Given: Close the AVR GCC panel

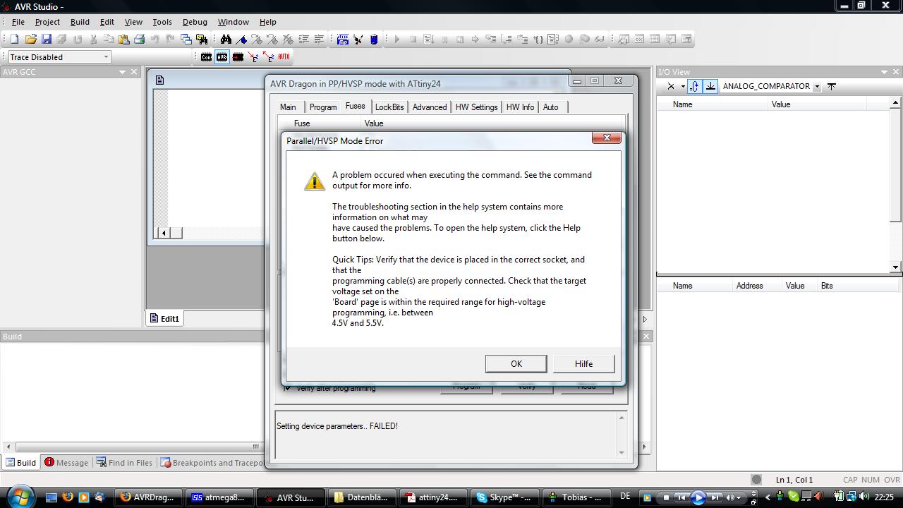Looking at the screenshot, I should coord(134,72).
